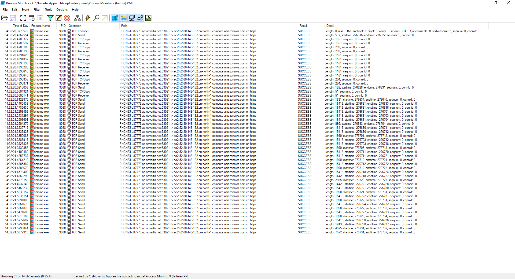Image resolution: width=515 pixels, height=279 pixels.
Task: Toggle event capturing
Action: pyautogui.click(x=88, y=18)
